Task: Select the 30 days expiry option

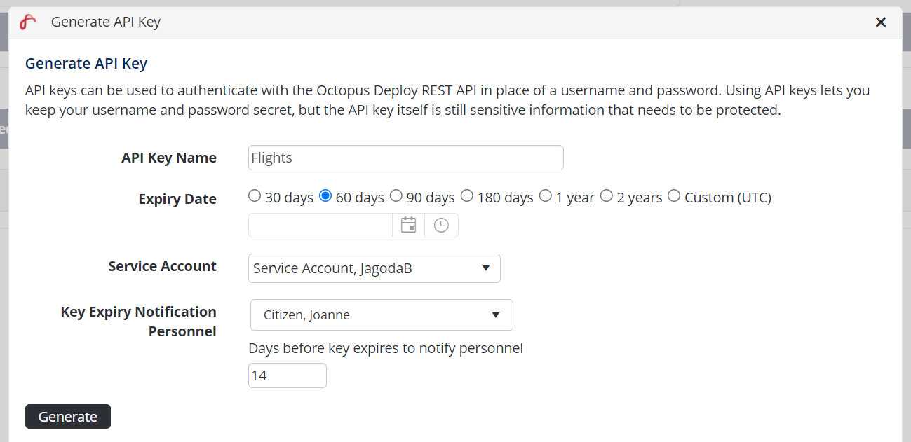Action: [x=255, y=197]
